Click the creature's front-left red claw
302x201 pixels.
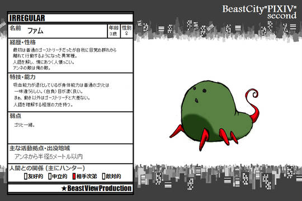pyautogui.click(x=177, y=131)
